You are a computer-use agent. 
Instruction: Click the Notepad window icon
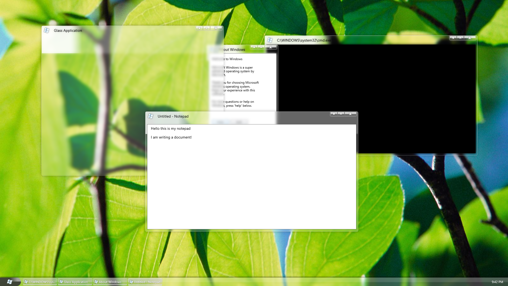151,116
